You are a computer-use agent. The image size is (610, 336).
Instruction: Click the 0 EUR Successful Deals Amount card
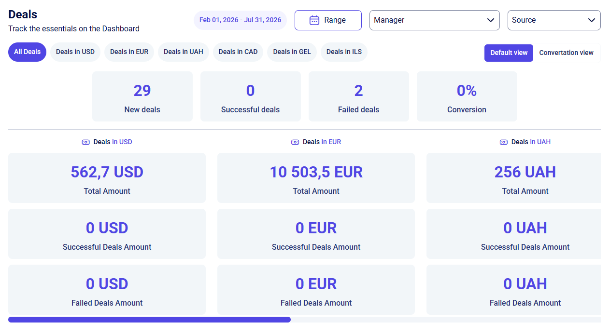coord(316,234)
